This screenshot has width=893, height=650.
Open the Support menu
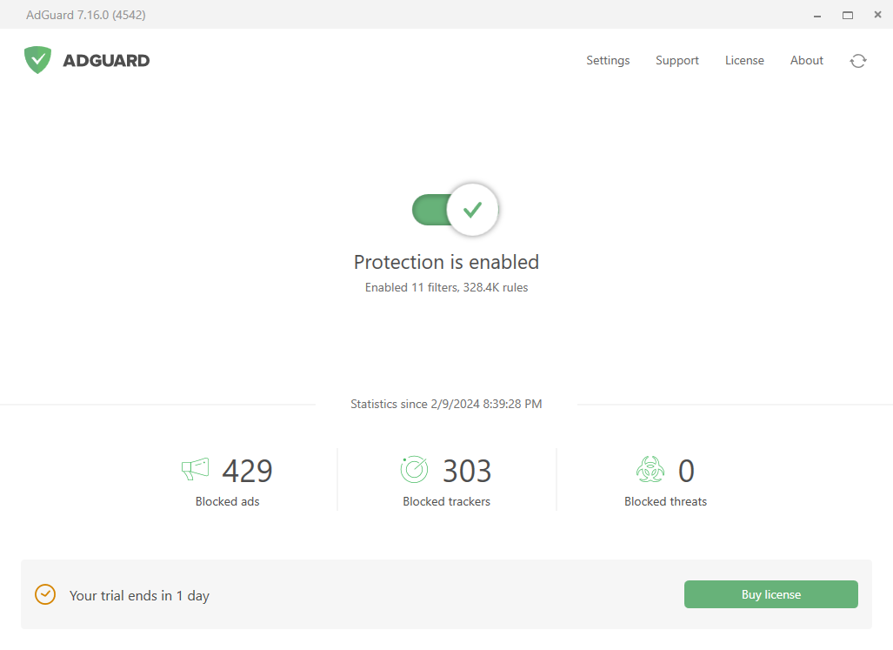click(x=677, y=60)
